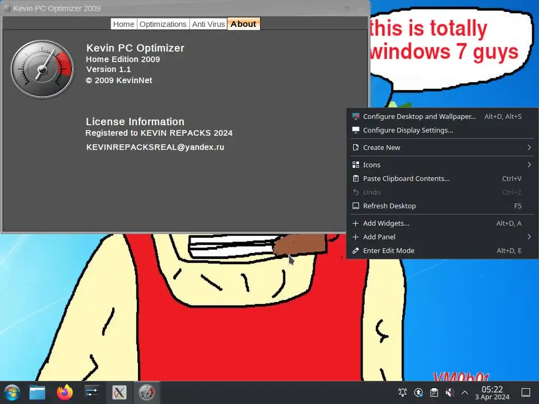Select the About tab
The height and width of the screenshot is (404, 539).
coord(243,24)
